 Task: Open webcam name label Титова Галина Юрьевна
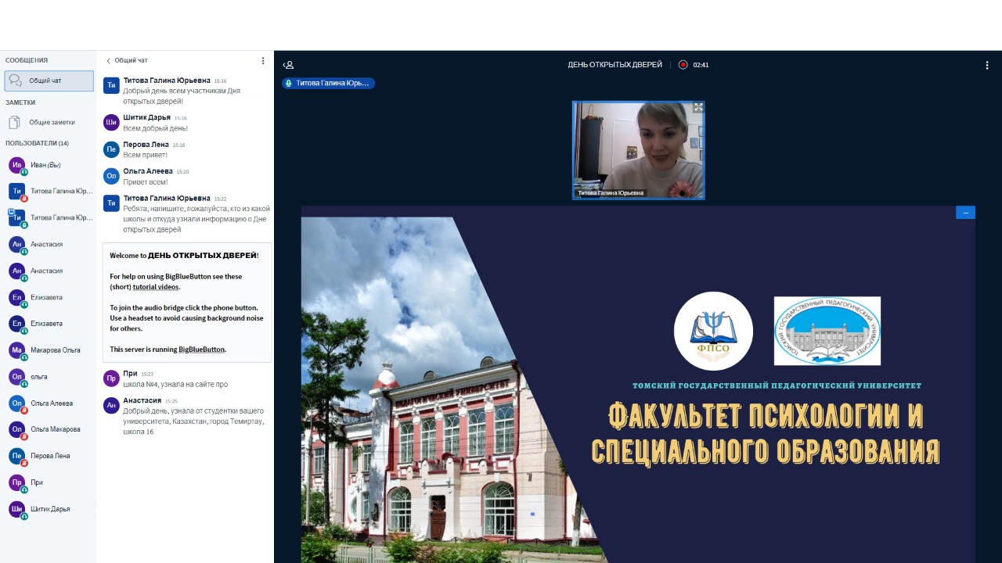(x=611, y=193)
